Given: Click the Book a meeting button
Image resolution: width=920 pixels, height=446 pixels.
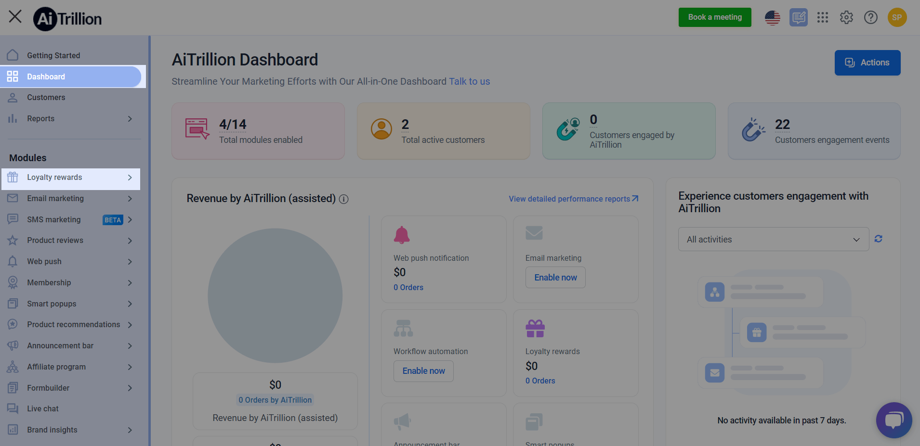Looking at the screenshot, I should click(x=715, y=17).
